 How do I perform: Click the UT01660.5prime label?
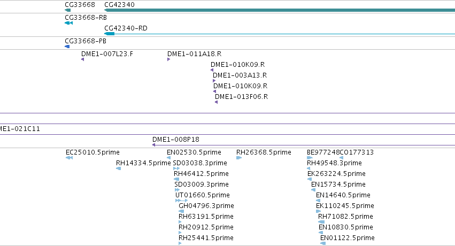[203, 195]
